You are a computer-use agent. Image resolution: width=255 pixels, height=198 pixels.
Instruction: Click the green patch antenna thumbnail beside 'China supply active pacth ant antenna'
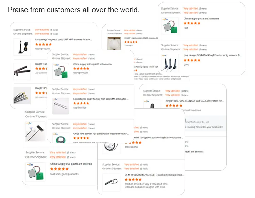61,71
